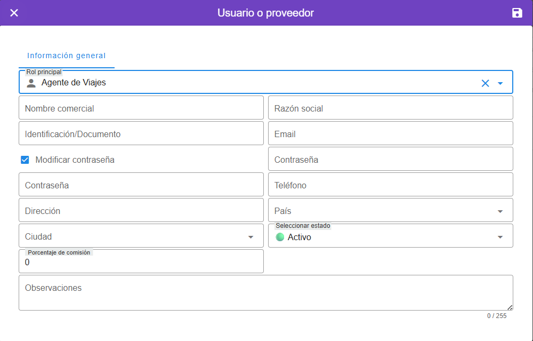Select the Identificación/Documento field
533x341 pixels.
141,134
